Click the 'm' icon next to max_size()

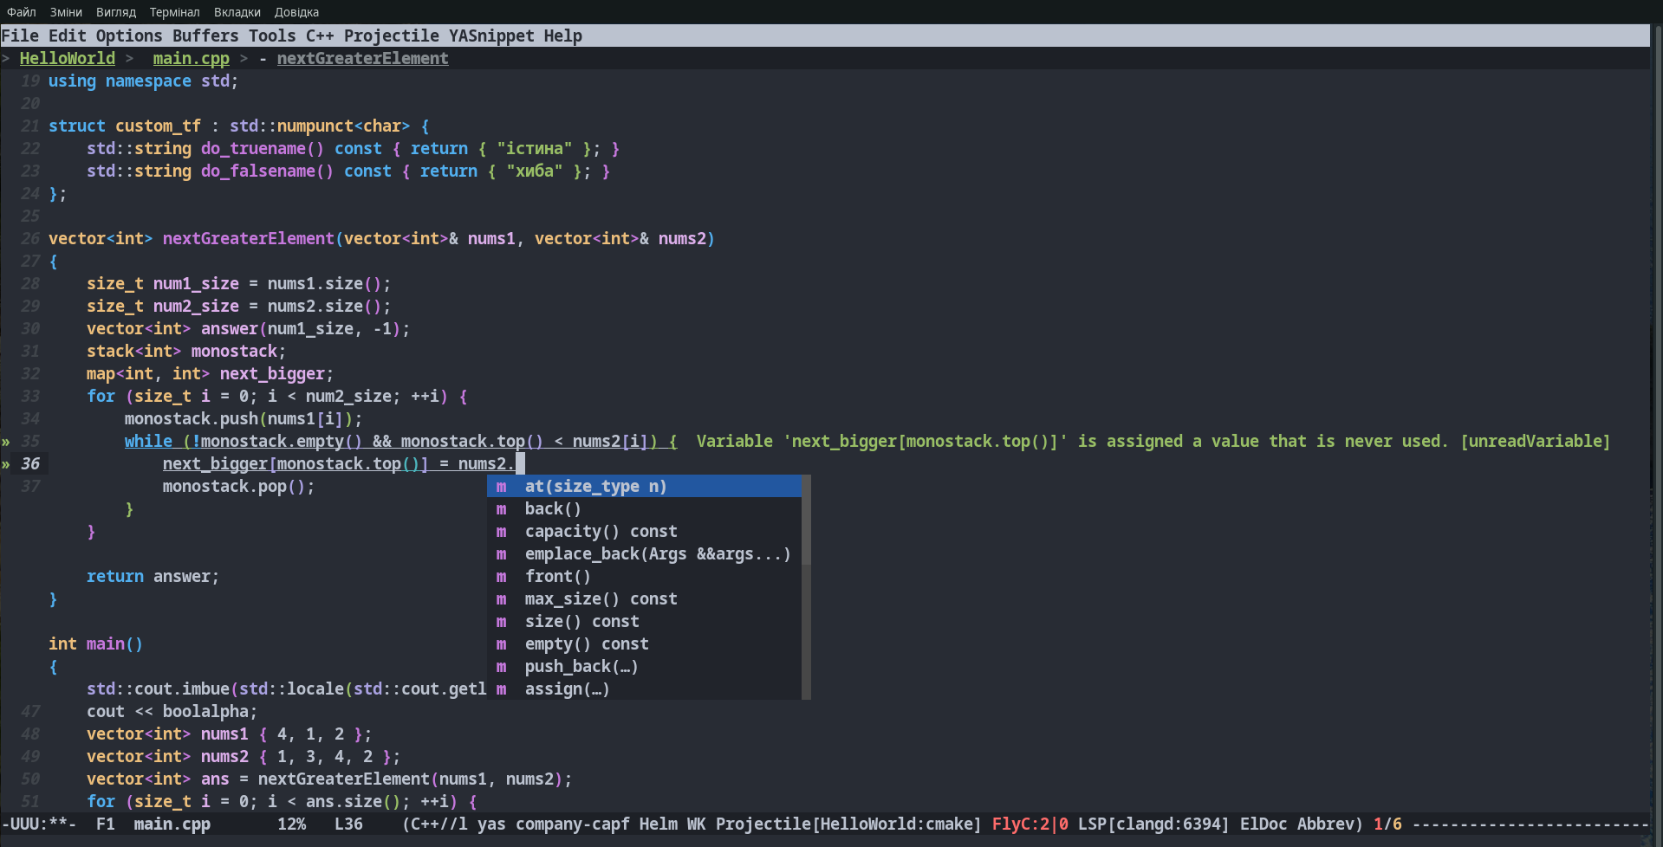tap(501, 599)
